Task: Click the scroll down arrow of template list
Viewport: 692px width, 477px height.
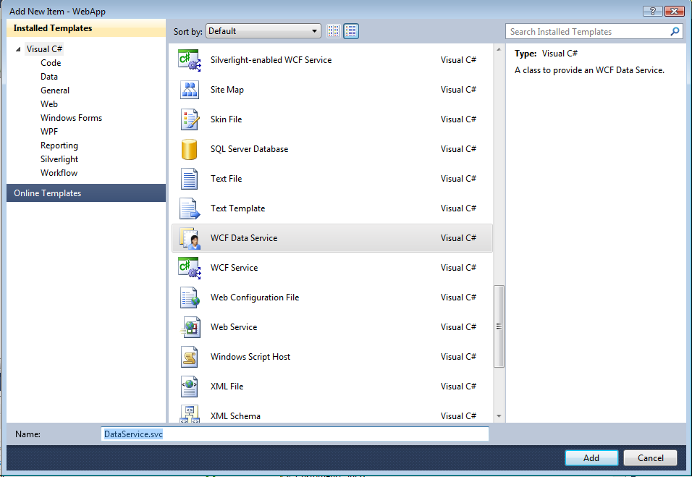Action: (x=499, y=416)
